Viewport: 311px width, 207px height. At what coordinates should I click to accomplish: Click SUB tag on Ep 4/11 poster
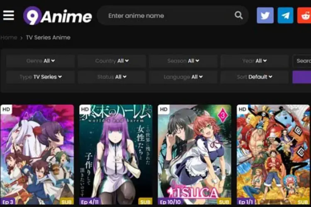[146, 201]
